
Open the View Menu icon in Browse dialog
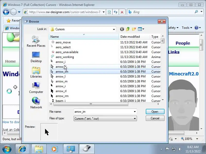(141, 29)
